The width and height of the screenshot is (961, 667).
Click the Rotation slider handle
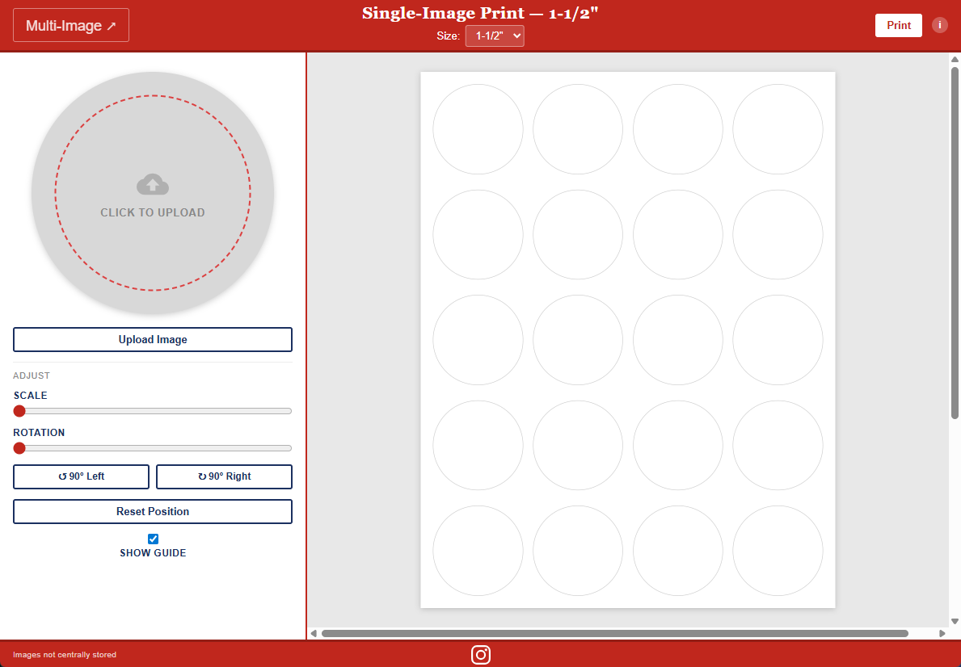tap(19, 448)
